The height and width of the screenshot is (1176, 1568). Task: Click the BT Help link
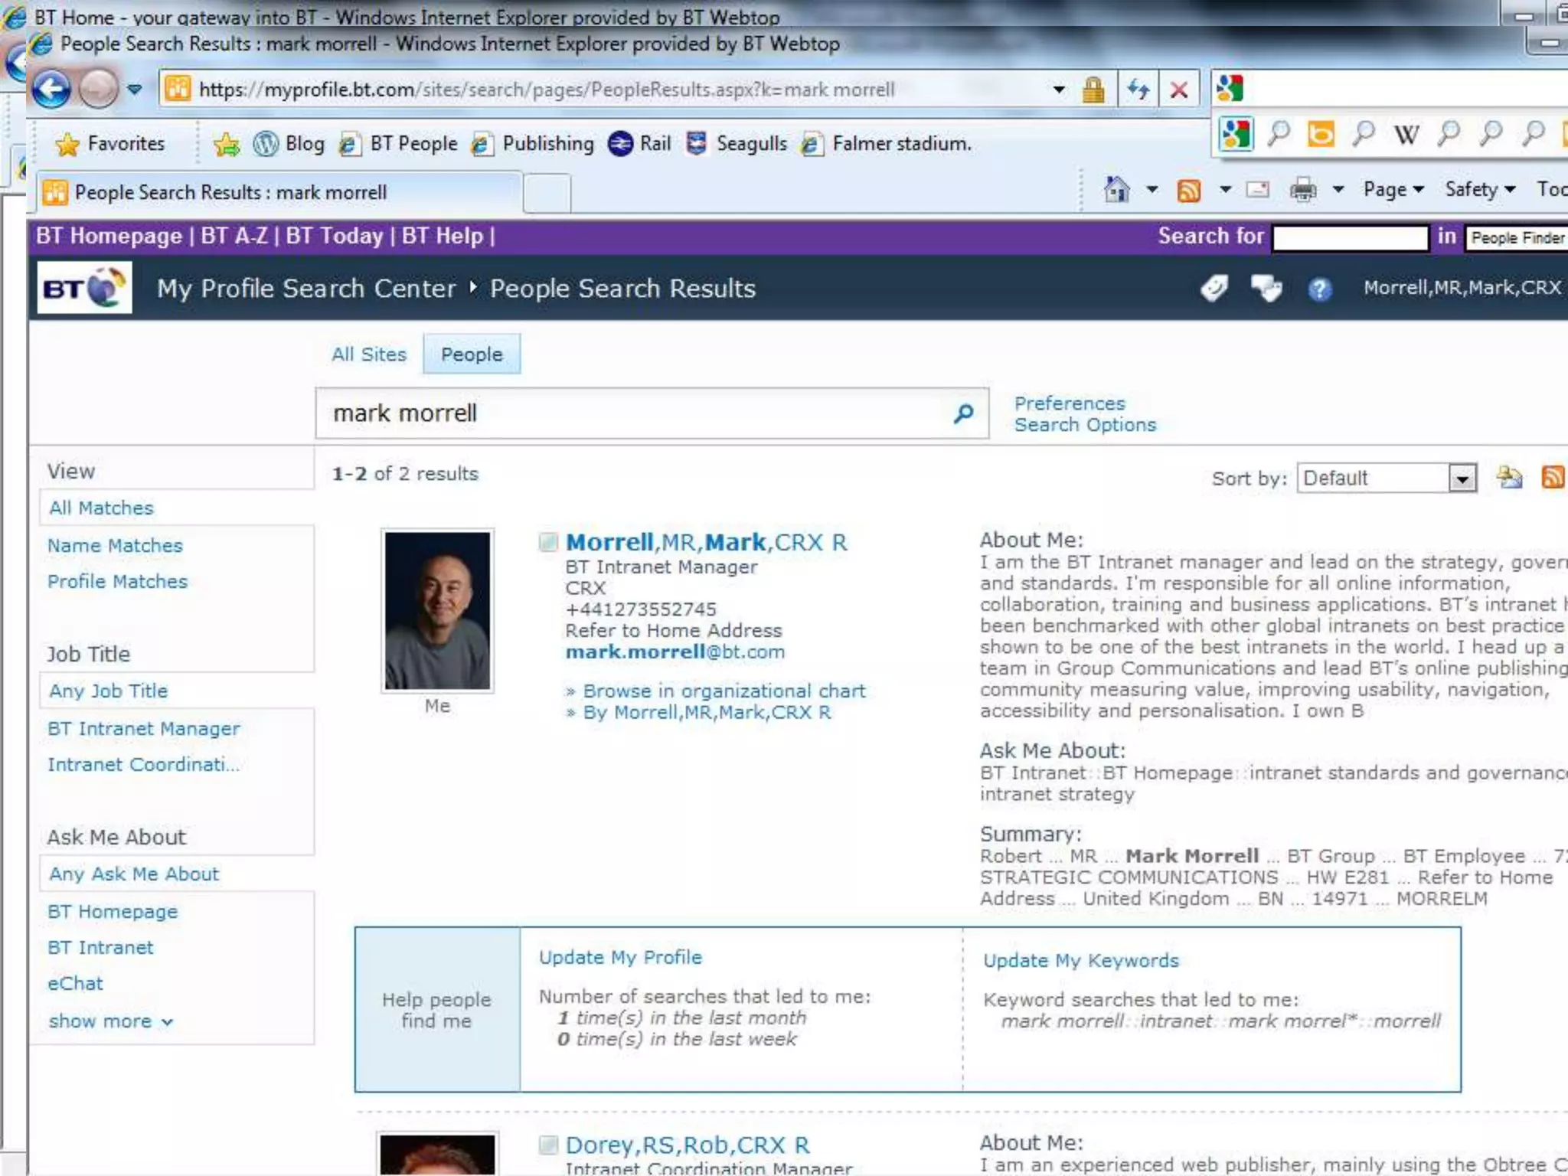coord(443,236)
